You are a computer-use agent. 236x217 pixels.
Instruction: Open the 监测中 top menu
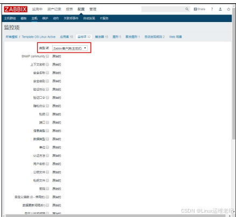click(x=37, y=9)
